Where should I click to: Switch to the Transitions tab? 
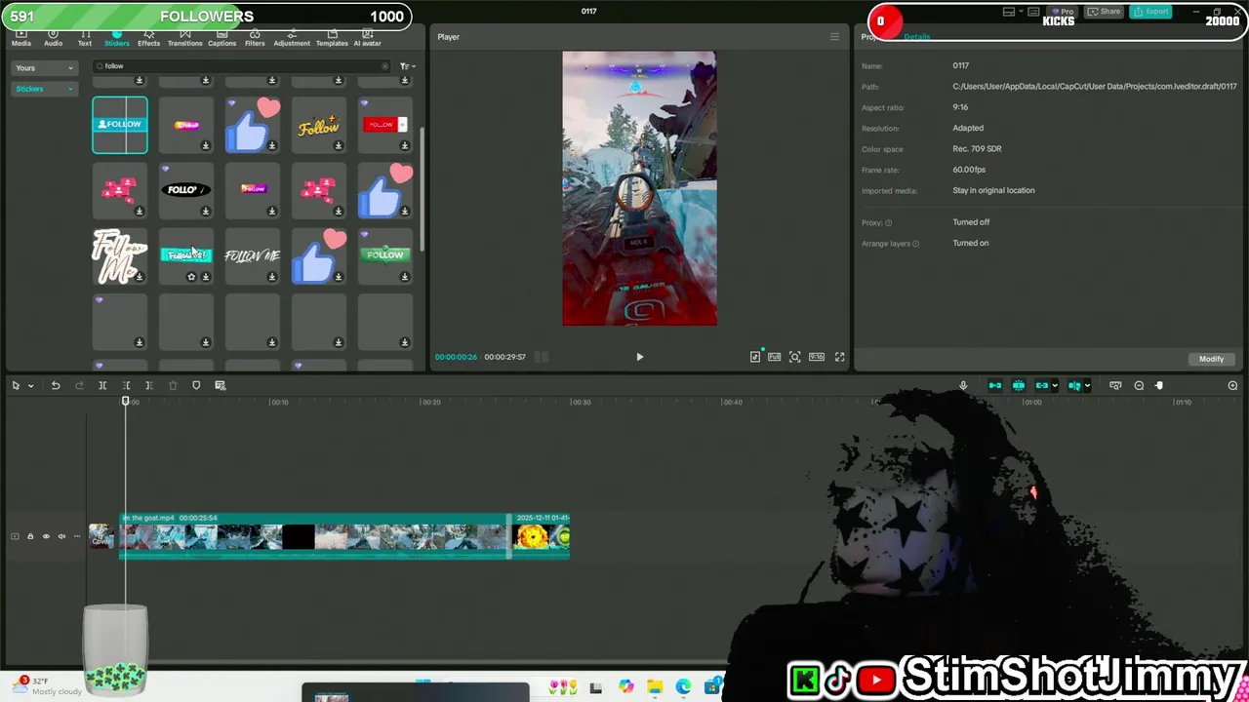coord(184,39)
